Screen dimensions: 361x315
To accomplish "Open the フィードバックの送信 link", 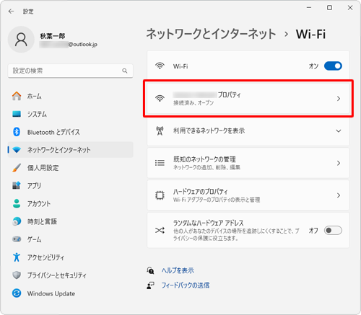I will 186,285.
